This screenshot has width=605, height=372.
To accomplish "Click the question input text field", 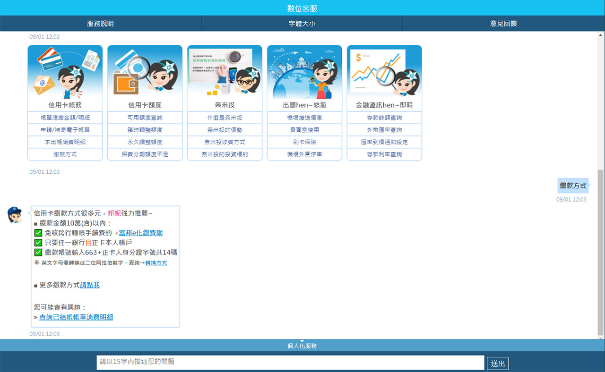I will [x=290, y=362].
